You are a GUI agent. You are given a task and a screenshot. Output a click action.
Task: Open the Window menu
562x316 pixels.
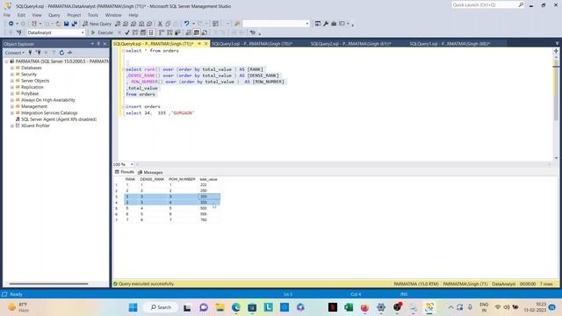tap(113, 15)
